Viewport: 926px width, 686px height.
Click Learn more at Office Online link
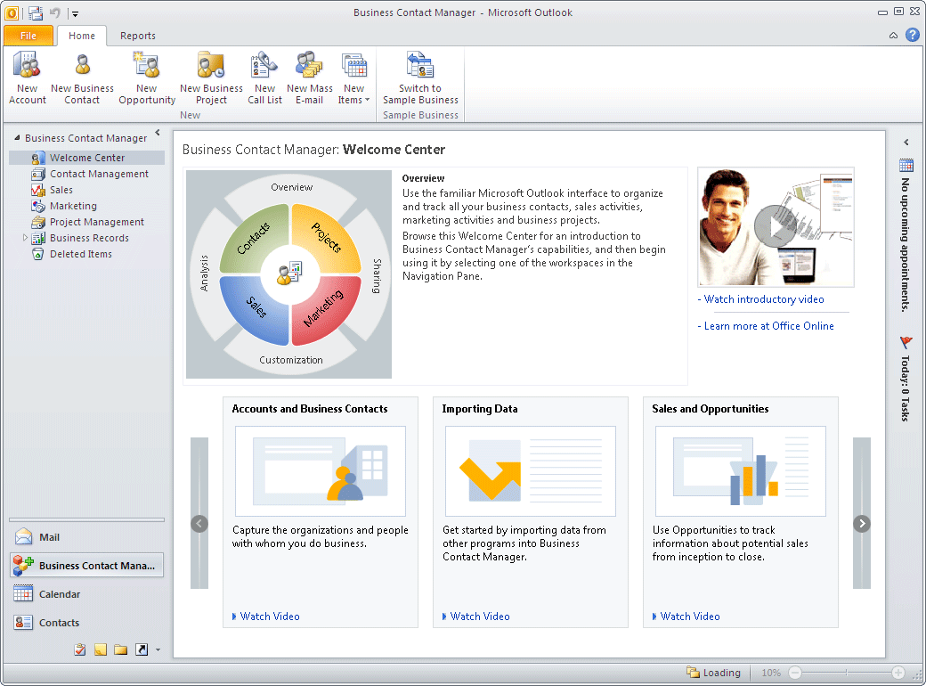pyautogui.click(x=769, y=325)
